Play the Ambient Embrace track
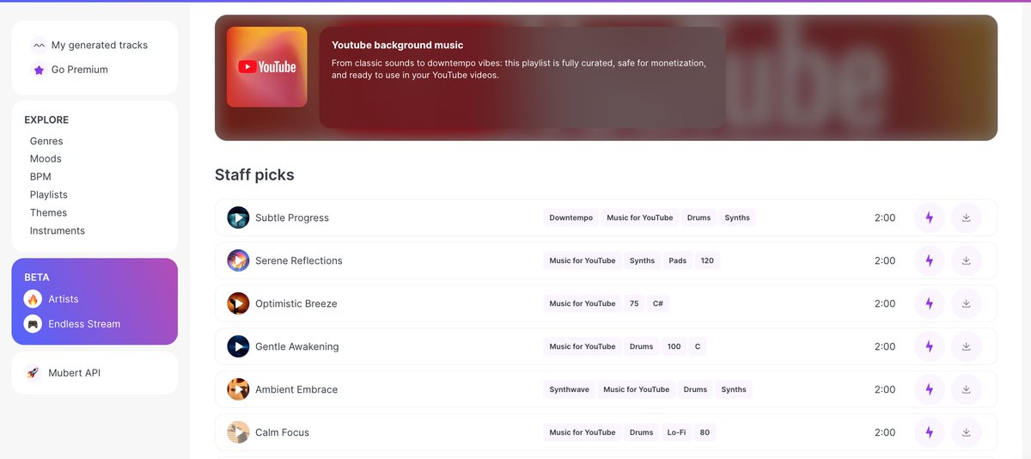The height and width of the screenshot is (459, 1031). (238, 389)
